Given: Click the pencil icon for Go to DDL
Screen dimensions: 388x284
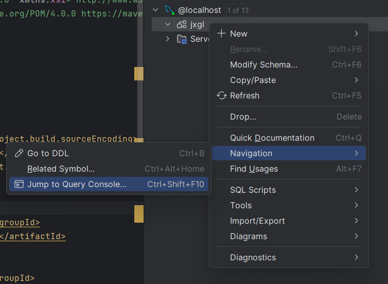Looking at the screenshot, I should (19, 153).
